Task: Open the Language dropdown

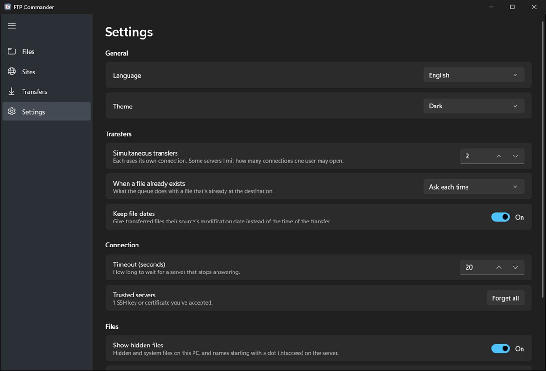Action: [x=474, y=75]
